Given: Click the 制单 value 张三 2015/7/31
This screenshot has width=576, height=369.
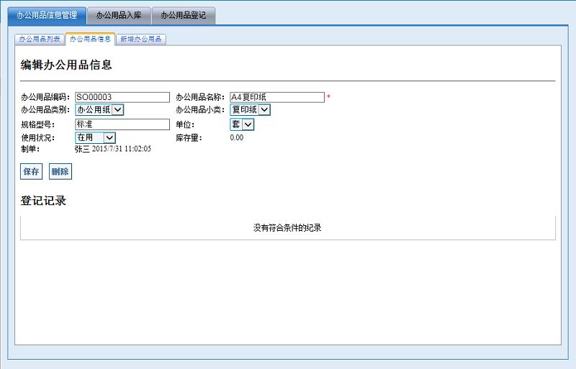Looking at the screenshot, I should tap(113, 149).
